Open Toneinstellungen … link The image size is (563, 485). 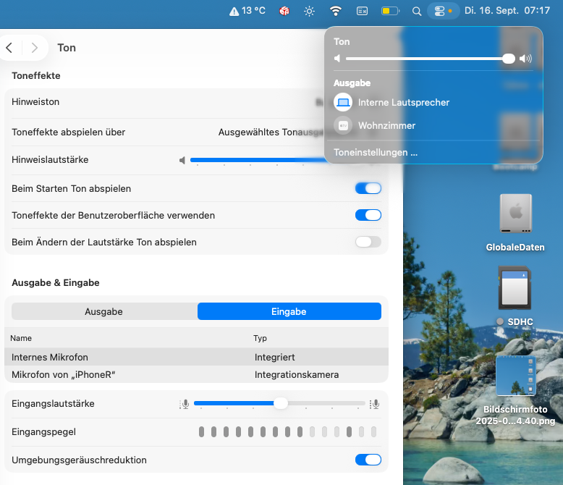376,152
